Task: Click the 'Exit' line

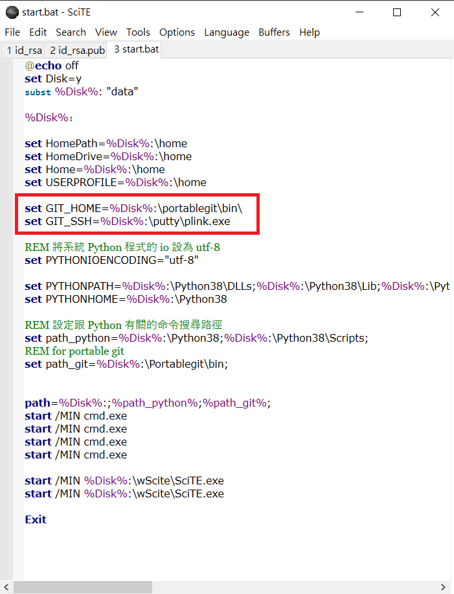Action: pyautogui.click(x=36, y=519)
